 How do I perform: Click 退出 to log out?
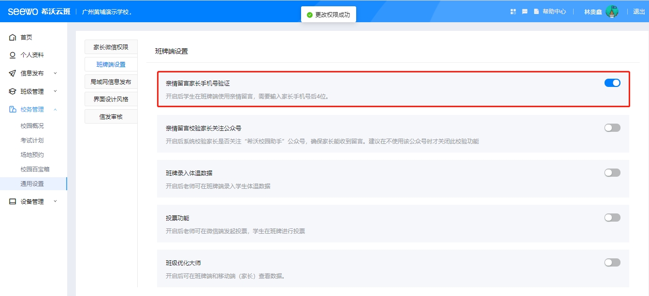coord(639,12)
